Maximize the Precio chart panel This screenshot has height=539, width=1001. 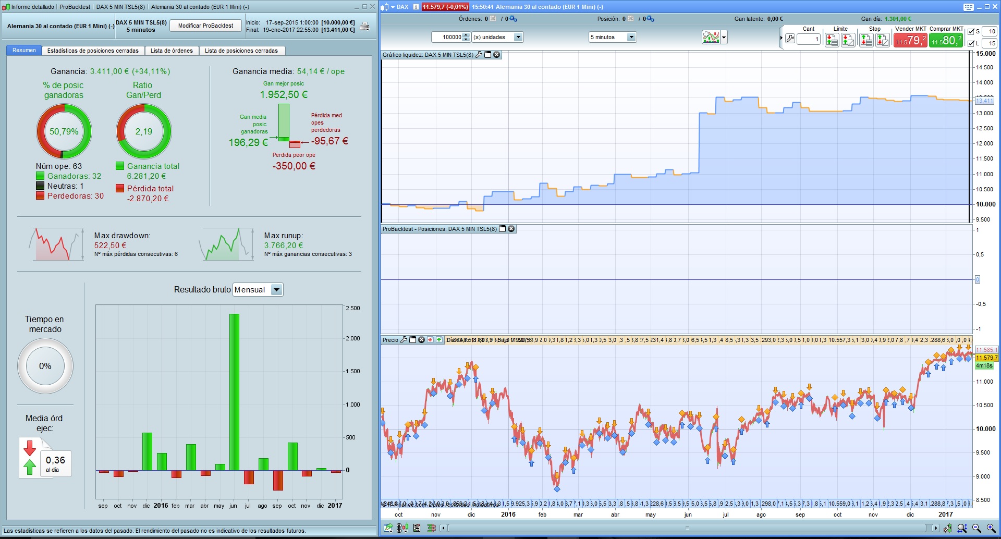[x=413, y=340]
